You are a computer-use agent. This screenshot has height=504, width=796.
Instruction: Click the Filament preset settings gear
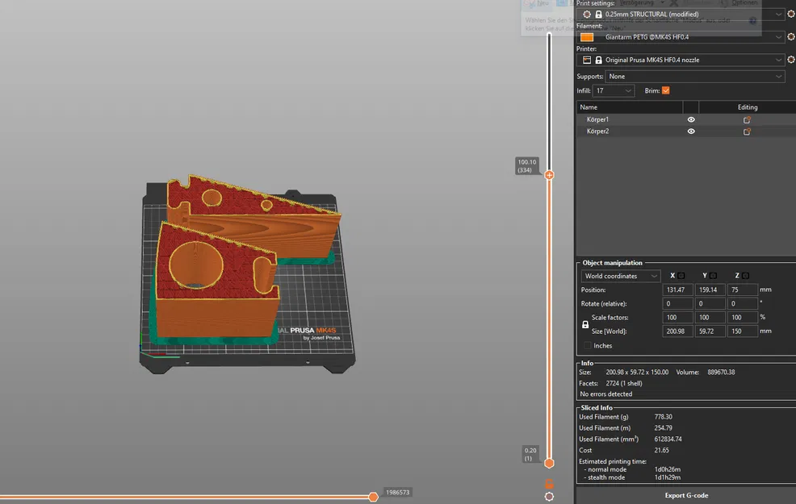point(790,37)
